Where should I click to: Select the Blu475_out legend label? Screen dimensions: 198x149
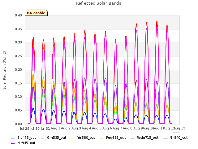pyautogui.click(x=27, y=138)
